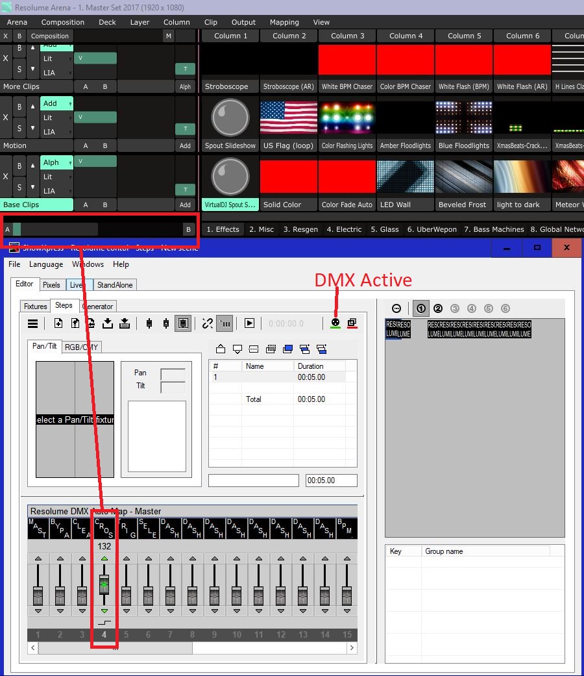Toggle the Composition M button
This screenshot has width=584, height=676.
coord(169,36)
